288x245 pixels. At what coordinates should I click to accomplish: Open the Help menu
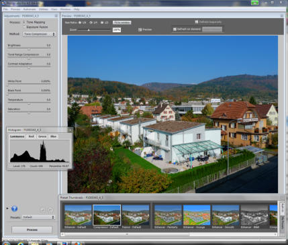(x=77, y=9)
